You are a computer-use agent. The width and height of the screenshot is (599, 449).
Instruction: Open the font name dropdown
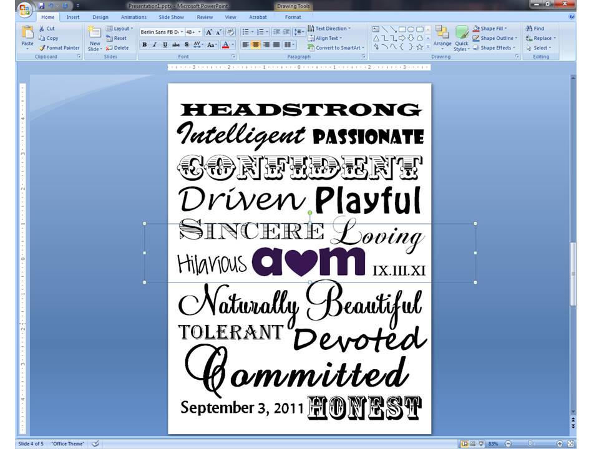tap(181, 32)
